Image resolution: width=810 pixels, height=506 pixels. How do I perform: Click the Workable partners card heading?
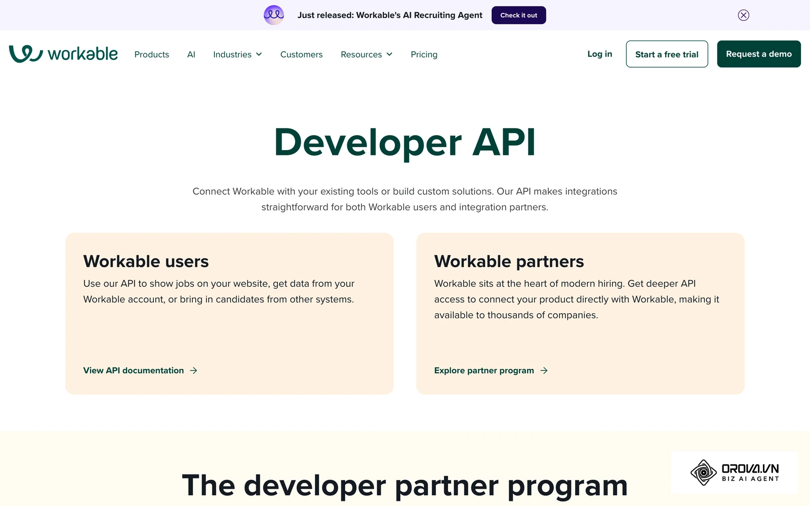[x=509, y=261]
